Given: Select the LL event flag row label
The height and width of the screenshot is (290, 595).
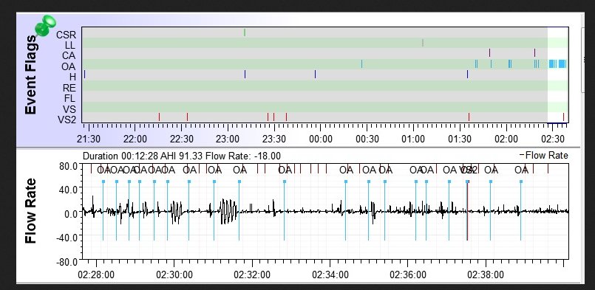Looking at the screenshot, I should point(70,46).
